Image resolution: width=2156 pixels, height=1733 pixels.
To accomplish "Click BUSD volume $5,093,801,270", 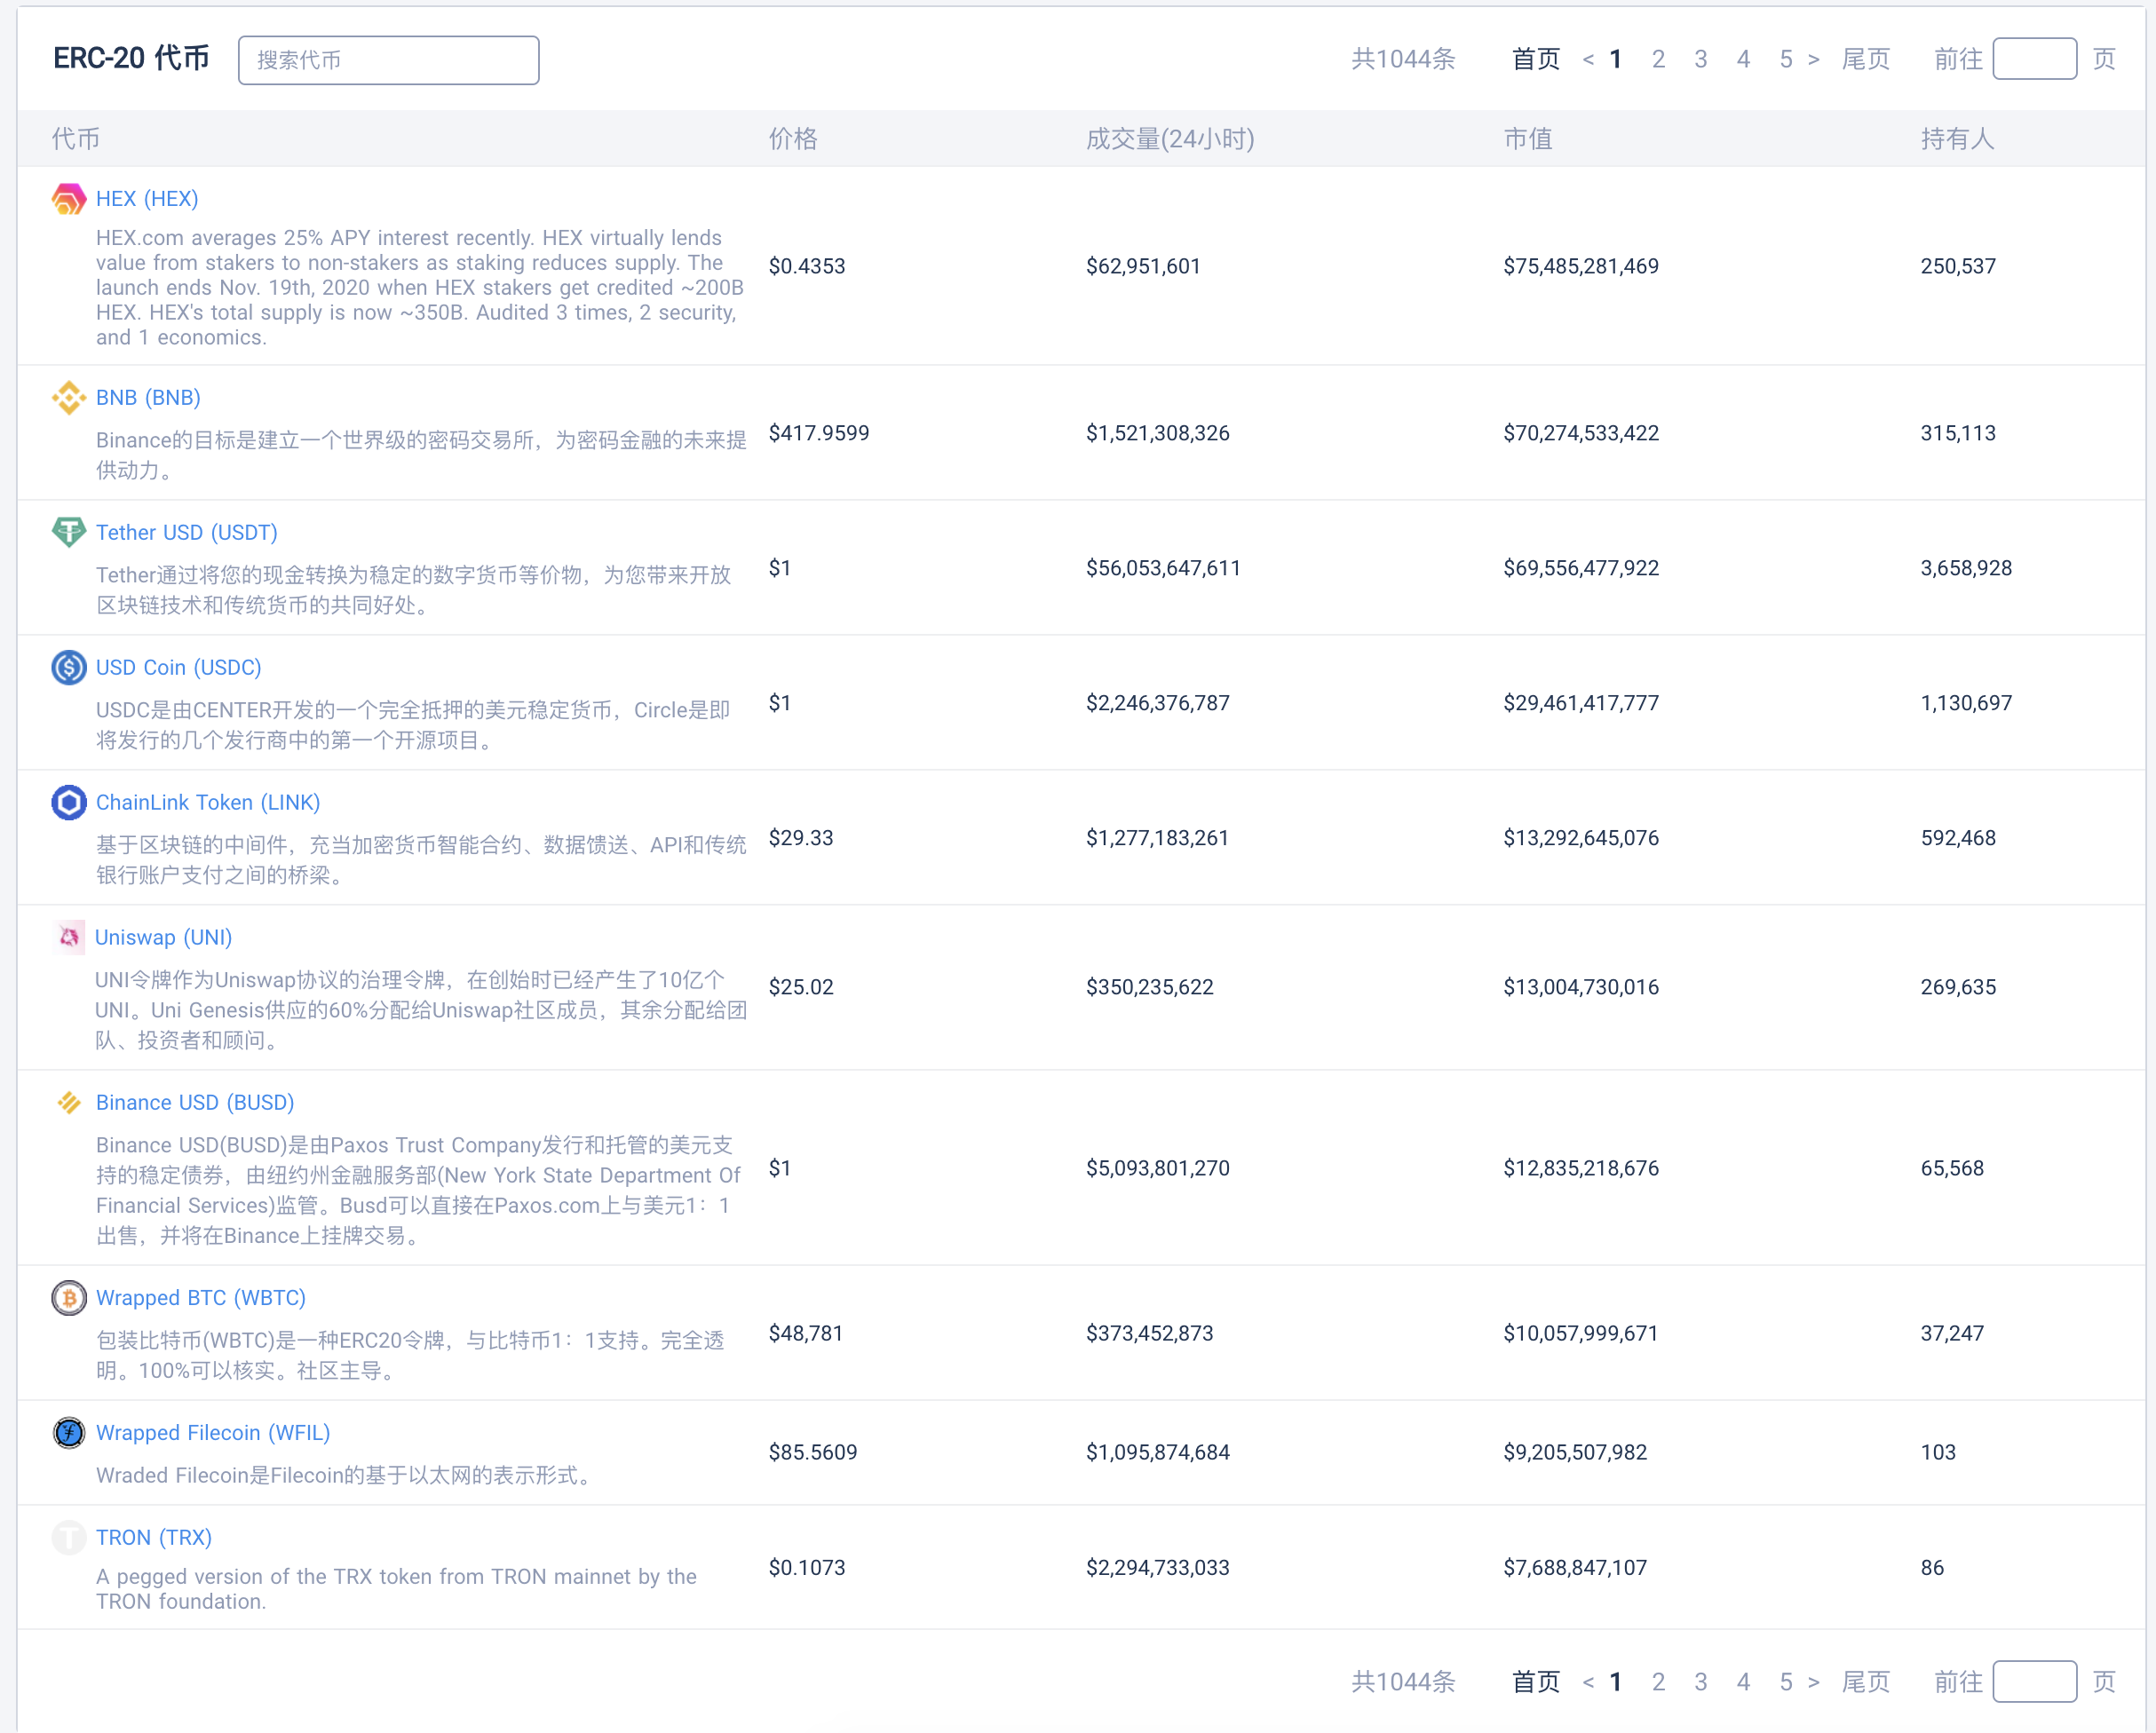I will point(1158,1168).
